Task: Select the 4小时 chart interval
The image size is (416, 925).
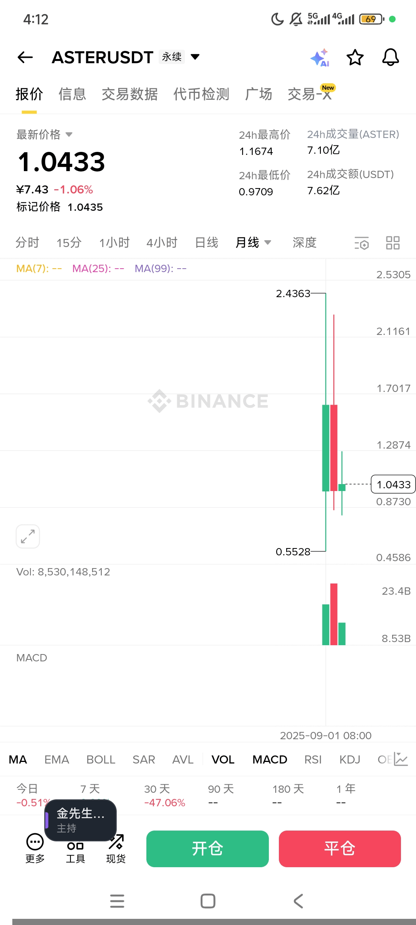Action: 162,243
